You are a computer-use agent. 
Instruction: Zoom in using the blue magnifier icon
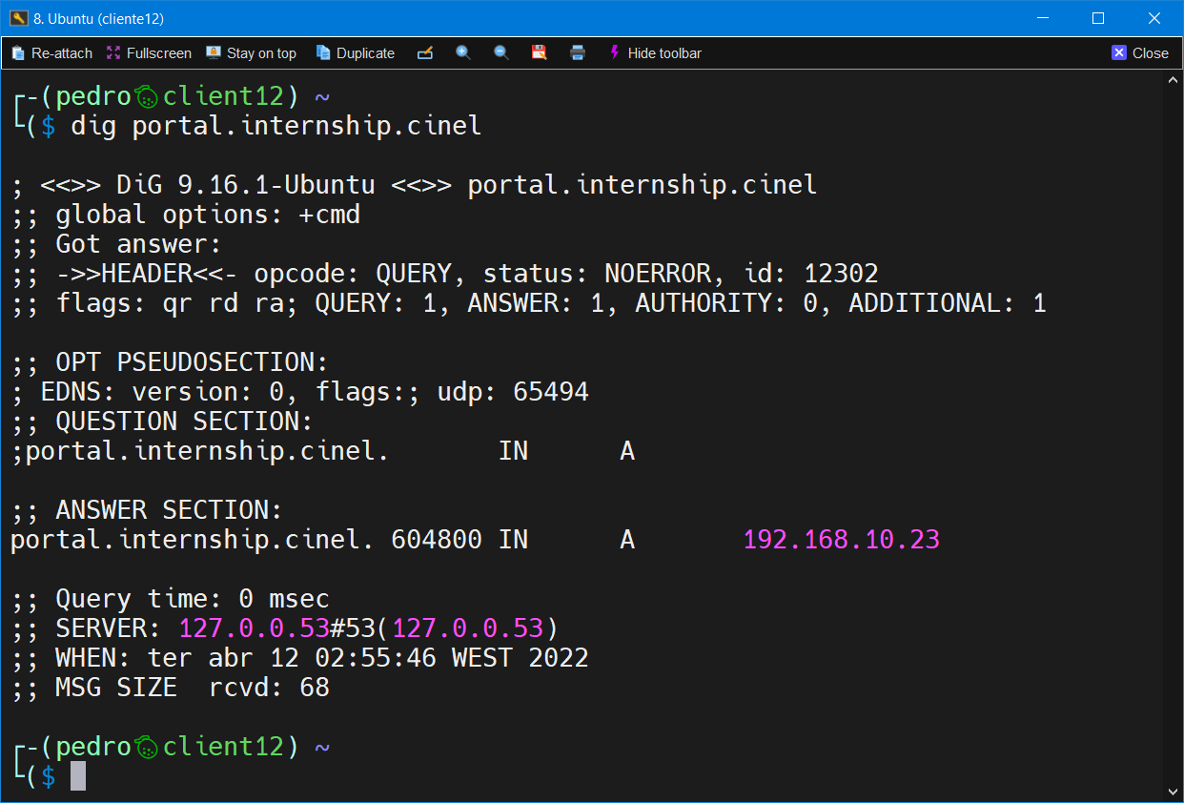463,52
